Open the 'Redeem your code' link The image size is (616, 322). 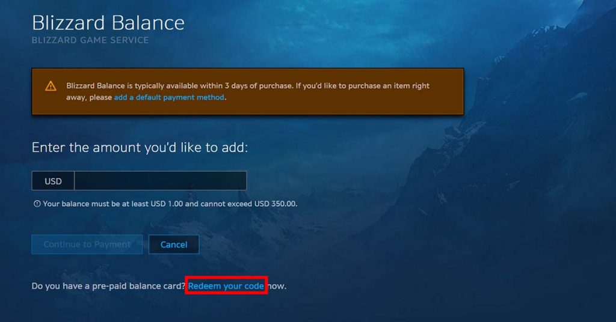pyautogui.click(x=226, y=286)
